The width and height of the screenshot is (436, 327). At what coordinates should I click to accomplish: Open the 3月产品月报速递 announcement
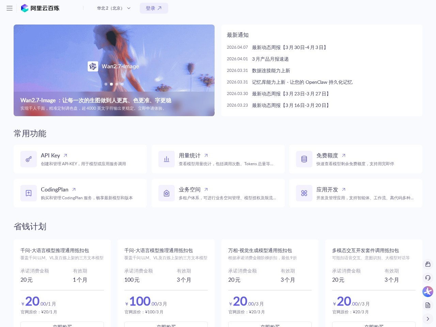[x=270, y=59]
